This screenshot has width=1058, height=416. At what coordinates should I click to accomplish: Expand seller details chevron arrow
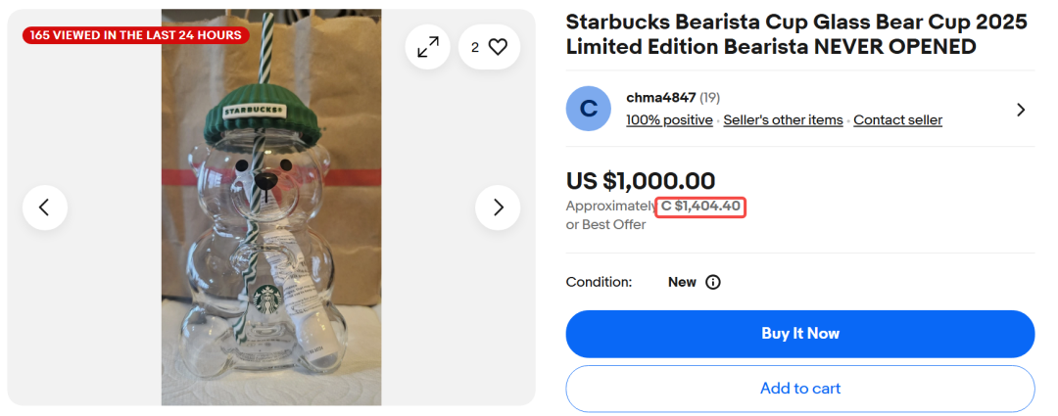click(x=1021, y=110)
